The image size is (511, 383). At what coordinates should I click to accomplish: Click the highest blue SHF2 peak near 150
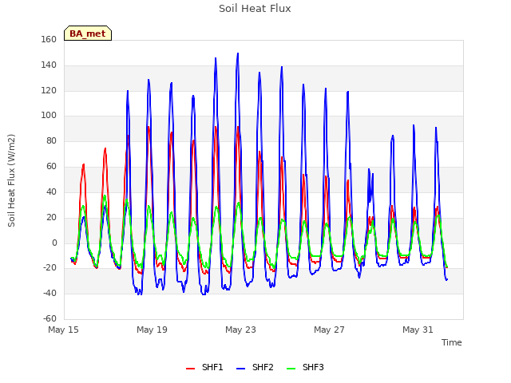tap(238, 53)
